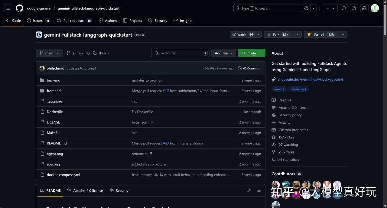Open the global navigation hamburger icon
The width and height of the screenshot is (387, 208).
[8, 8]
